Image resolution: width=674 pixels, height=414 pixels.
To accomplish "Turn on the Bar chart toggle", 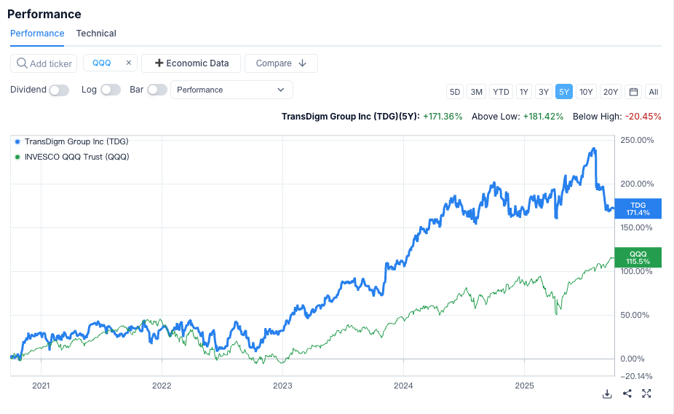I will (156, 90).
